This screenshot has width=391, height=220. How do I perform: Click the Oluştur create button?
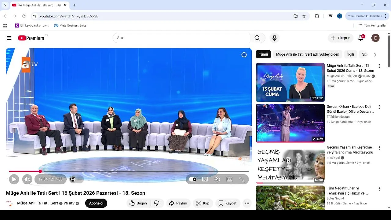[x=341, y=38]
